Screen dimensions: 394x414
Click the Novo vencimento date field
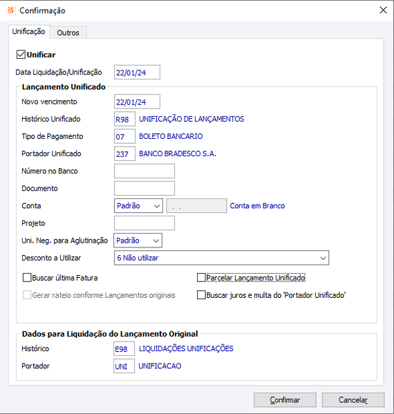point(137,102)
